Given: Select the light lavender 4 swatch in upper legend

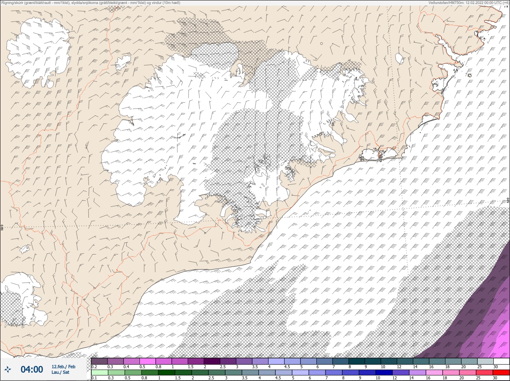Looking at the screenshot, I should coord(277,361).
